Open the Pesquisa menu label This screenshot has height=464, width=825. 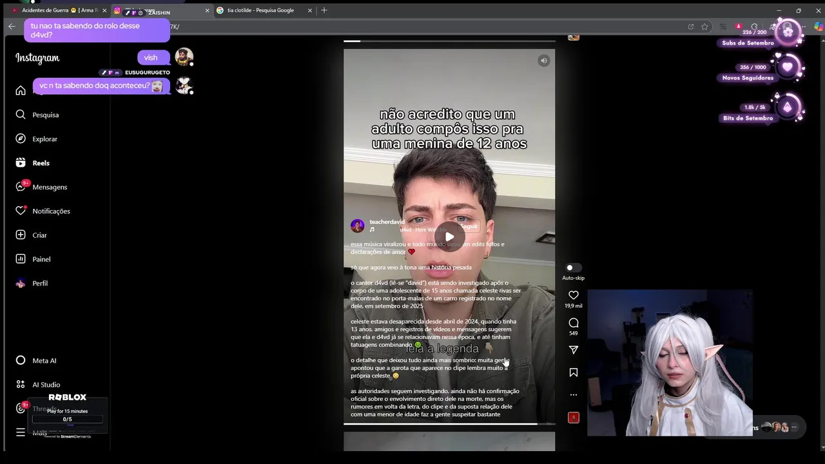point(46,115)
